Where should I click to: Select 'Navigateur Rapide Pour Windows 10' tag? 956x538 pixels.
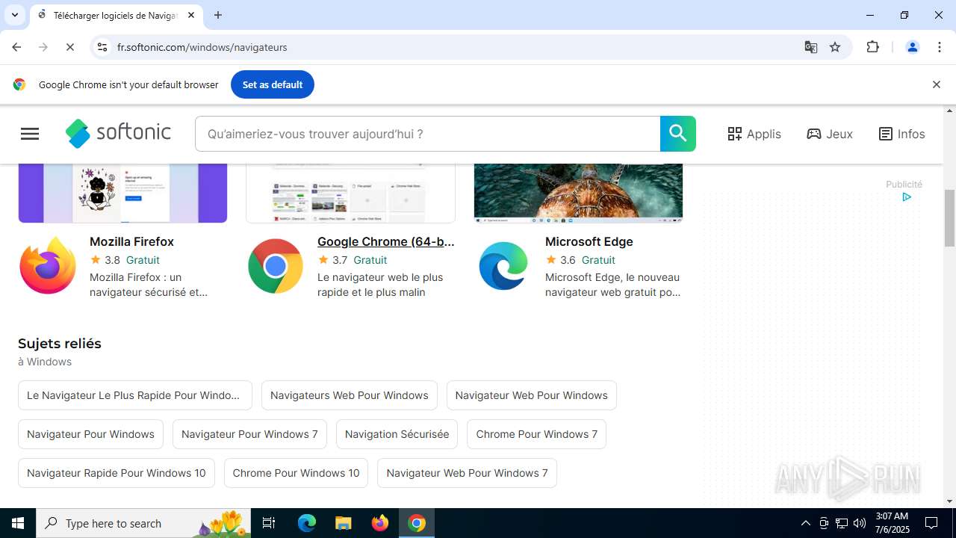point(117,473)
